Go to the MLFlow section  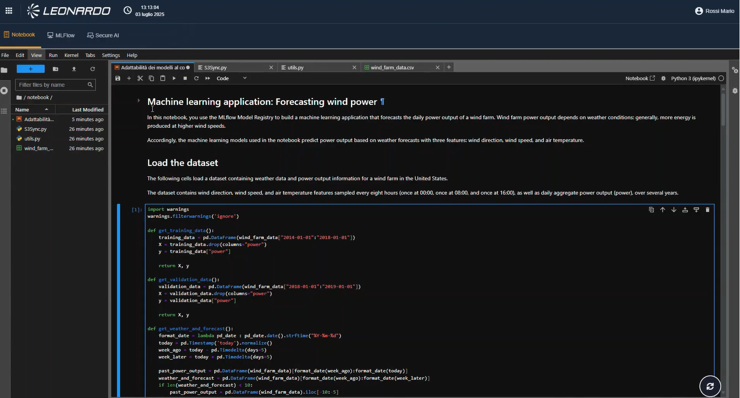coord(61,35)
